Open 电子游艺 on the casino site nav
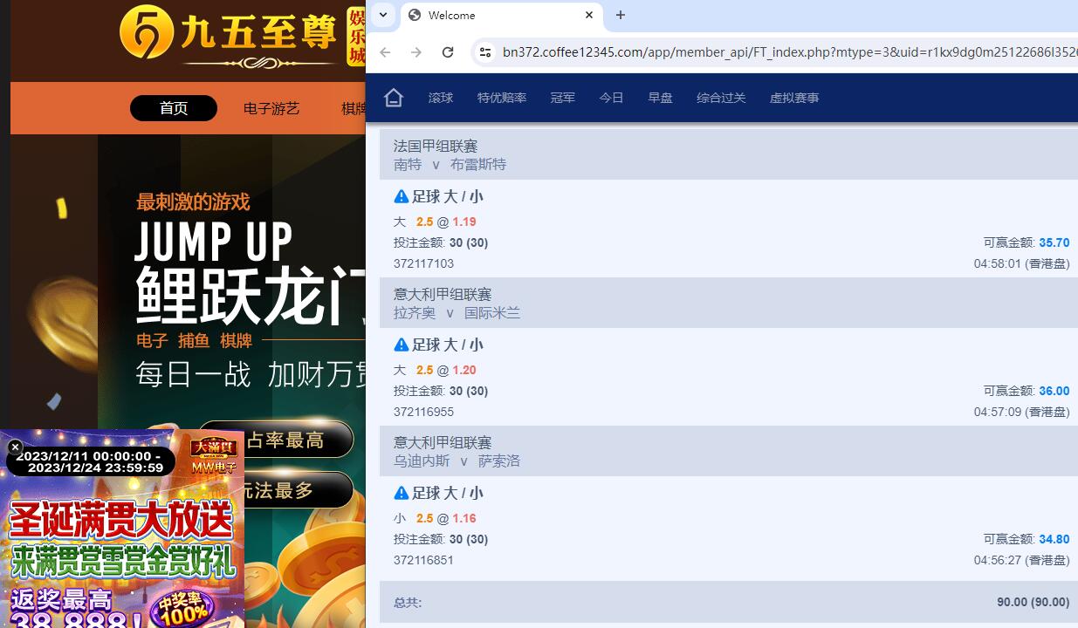1078x628 pixels. 271,108
